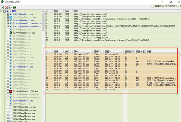Click the 数据长度 column header
Viewport: 181px width, 122px height.
[140, 51]
